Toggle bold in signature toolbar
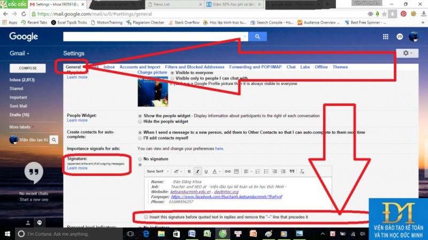The height and width of the screenshot is (240, 428). coord(189,171)
